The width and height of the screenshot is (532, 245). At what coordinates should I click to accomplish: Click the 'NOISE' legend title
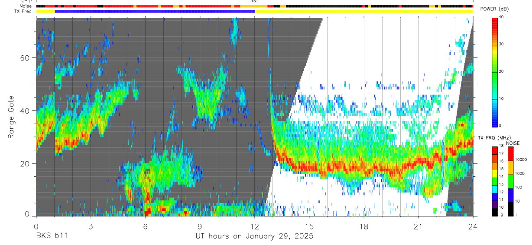coord(513,143)
